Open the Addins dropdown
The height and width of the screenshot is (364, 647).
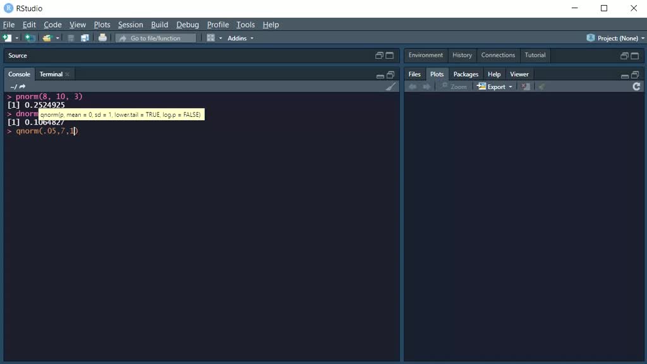click(x=241, y=38)
